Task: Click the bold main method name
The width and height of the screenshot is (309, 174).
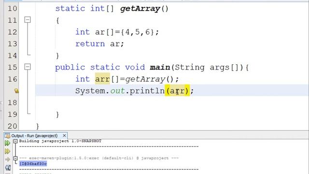Action: click(x=160, y=68)
